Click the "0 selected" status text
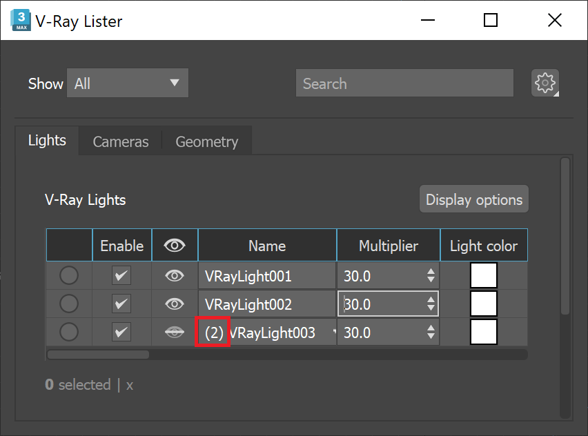588x436 pixels. (x=78, y=385)
